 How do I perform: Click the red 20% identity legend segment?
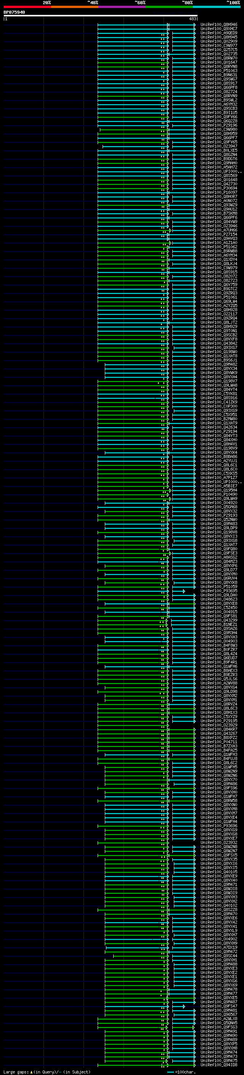click(27, 7)
